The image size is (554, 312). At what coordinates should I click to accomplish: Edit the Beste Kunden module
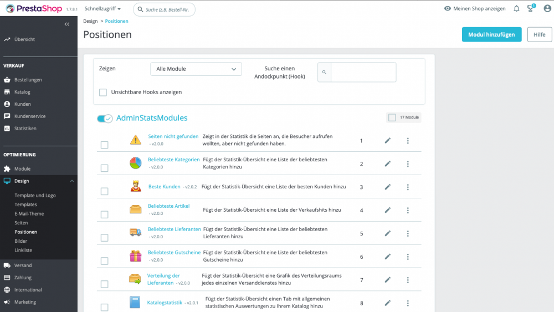[388, 187]
